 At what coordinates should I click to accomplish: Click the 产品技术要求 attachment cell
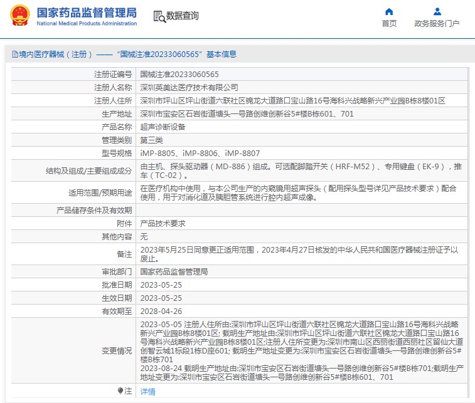point(163,223)
